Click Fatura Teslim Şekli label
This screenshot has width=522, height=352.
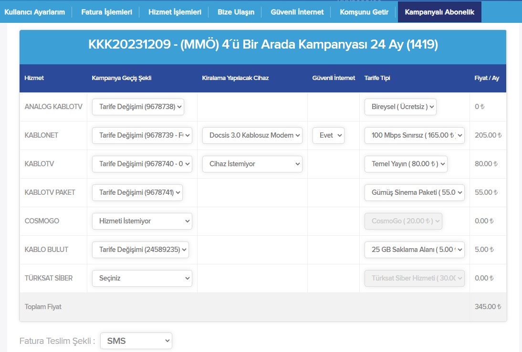(x=57, y=341)
